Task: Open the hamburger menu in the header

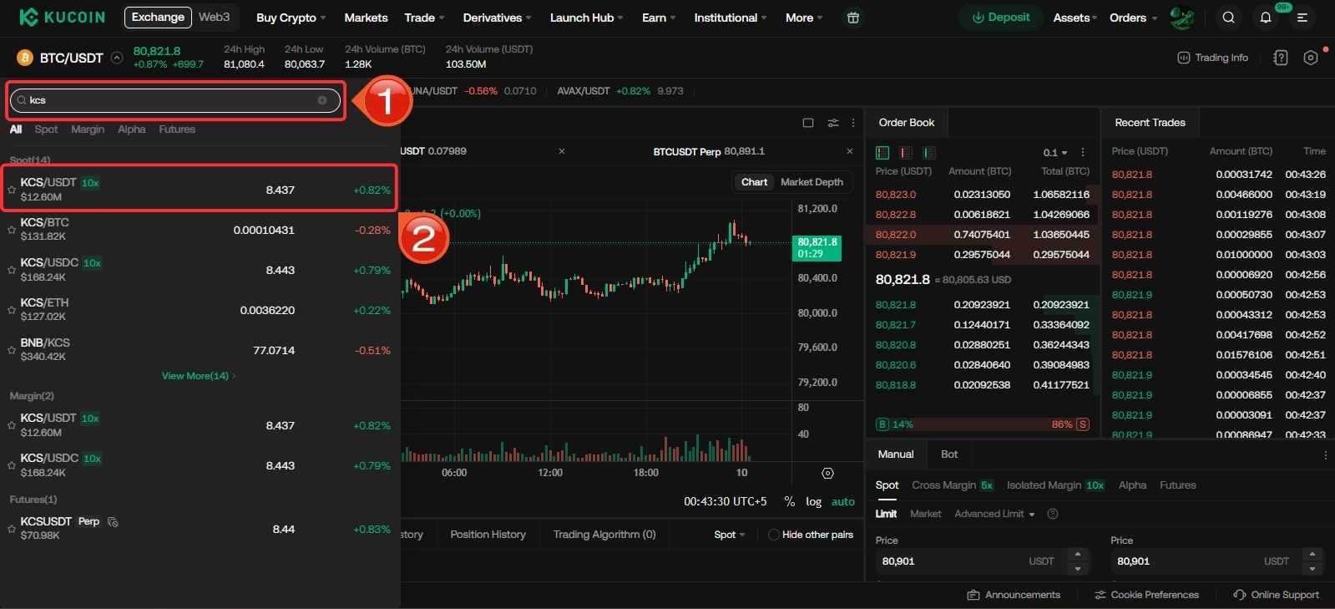Action: coord(1302,18)
